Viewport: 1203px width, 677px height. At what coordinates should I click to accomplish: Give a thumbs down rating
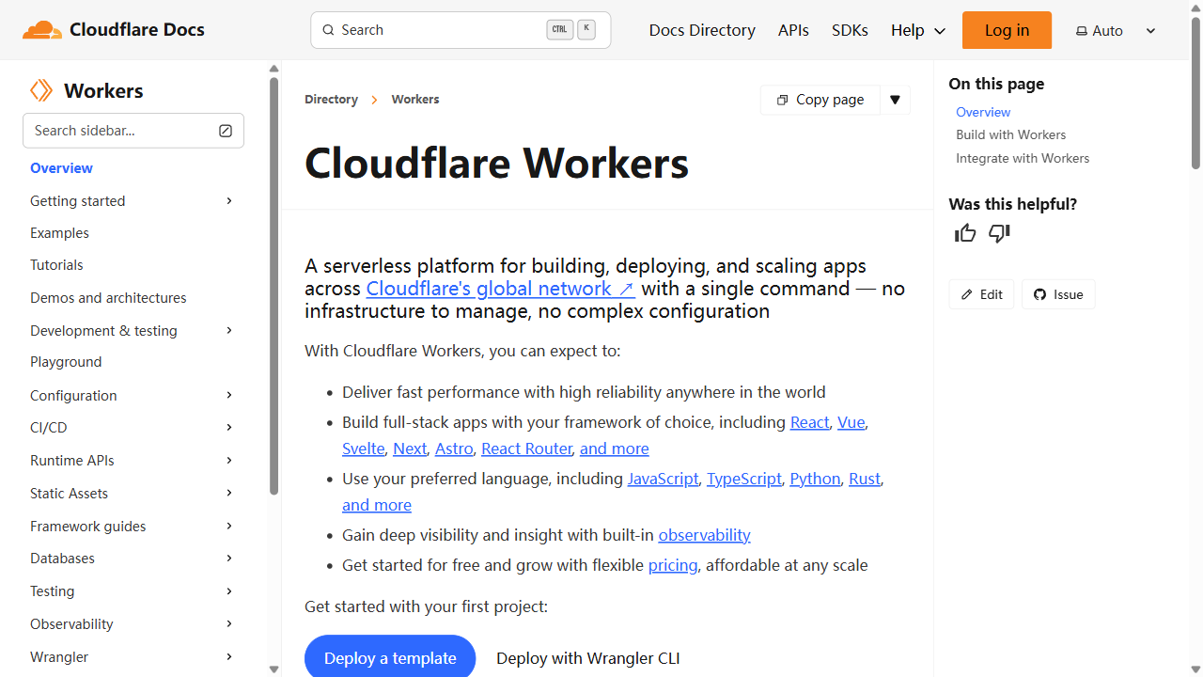[998, 232]
